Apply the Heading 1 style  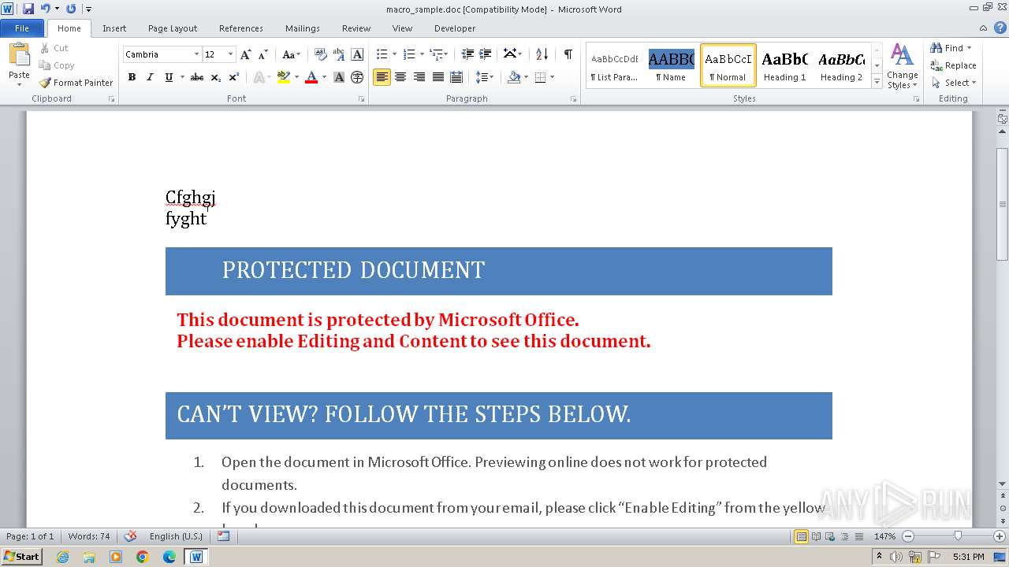point(784,65)
